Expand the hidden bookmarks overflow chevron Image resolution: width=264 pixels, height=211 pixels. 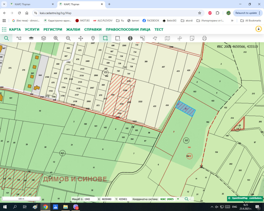tap(232, 20)
